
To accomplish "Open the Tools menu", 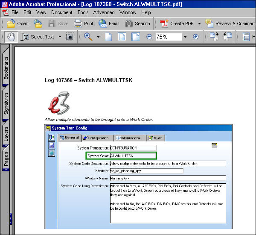I will click(x=83, y=12).
